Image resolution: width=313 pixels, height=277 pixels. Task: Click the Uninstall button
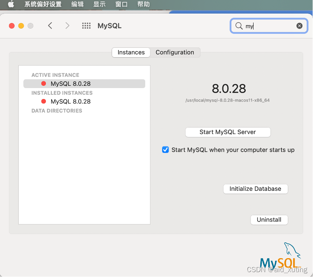[269, 220]
